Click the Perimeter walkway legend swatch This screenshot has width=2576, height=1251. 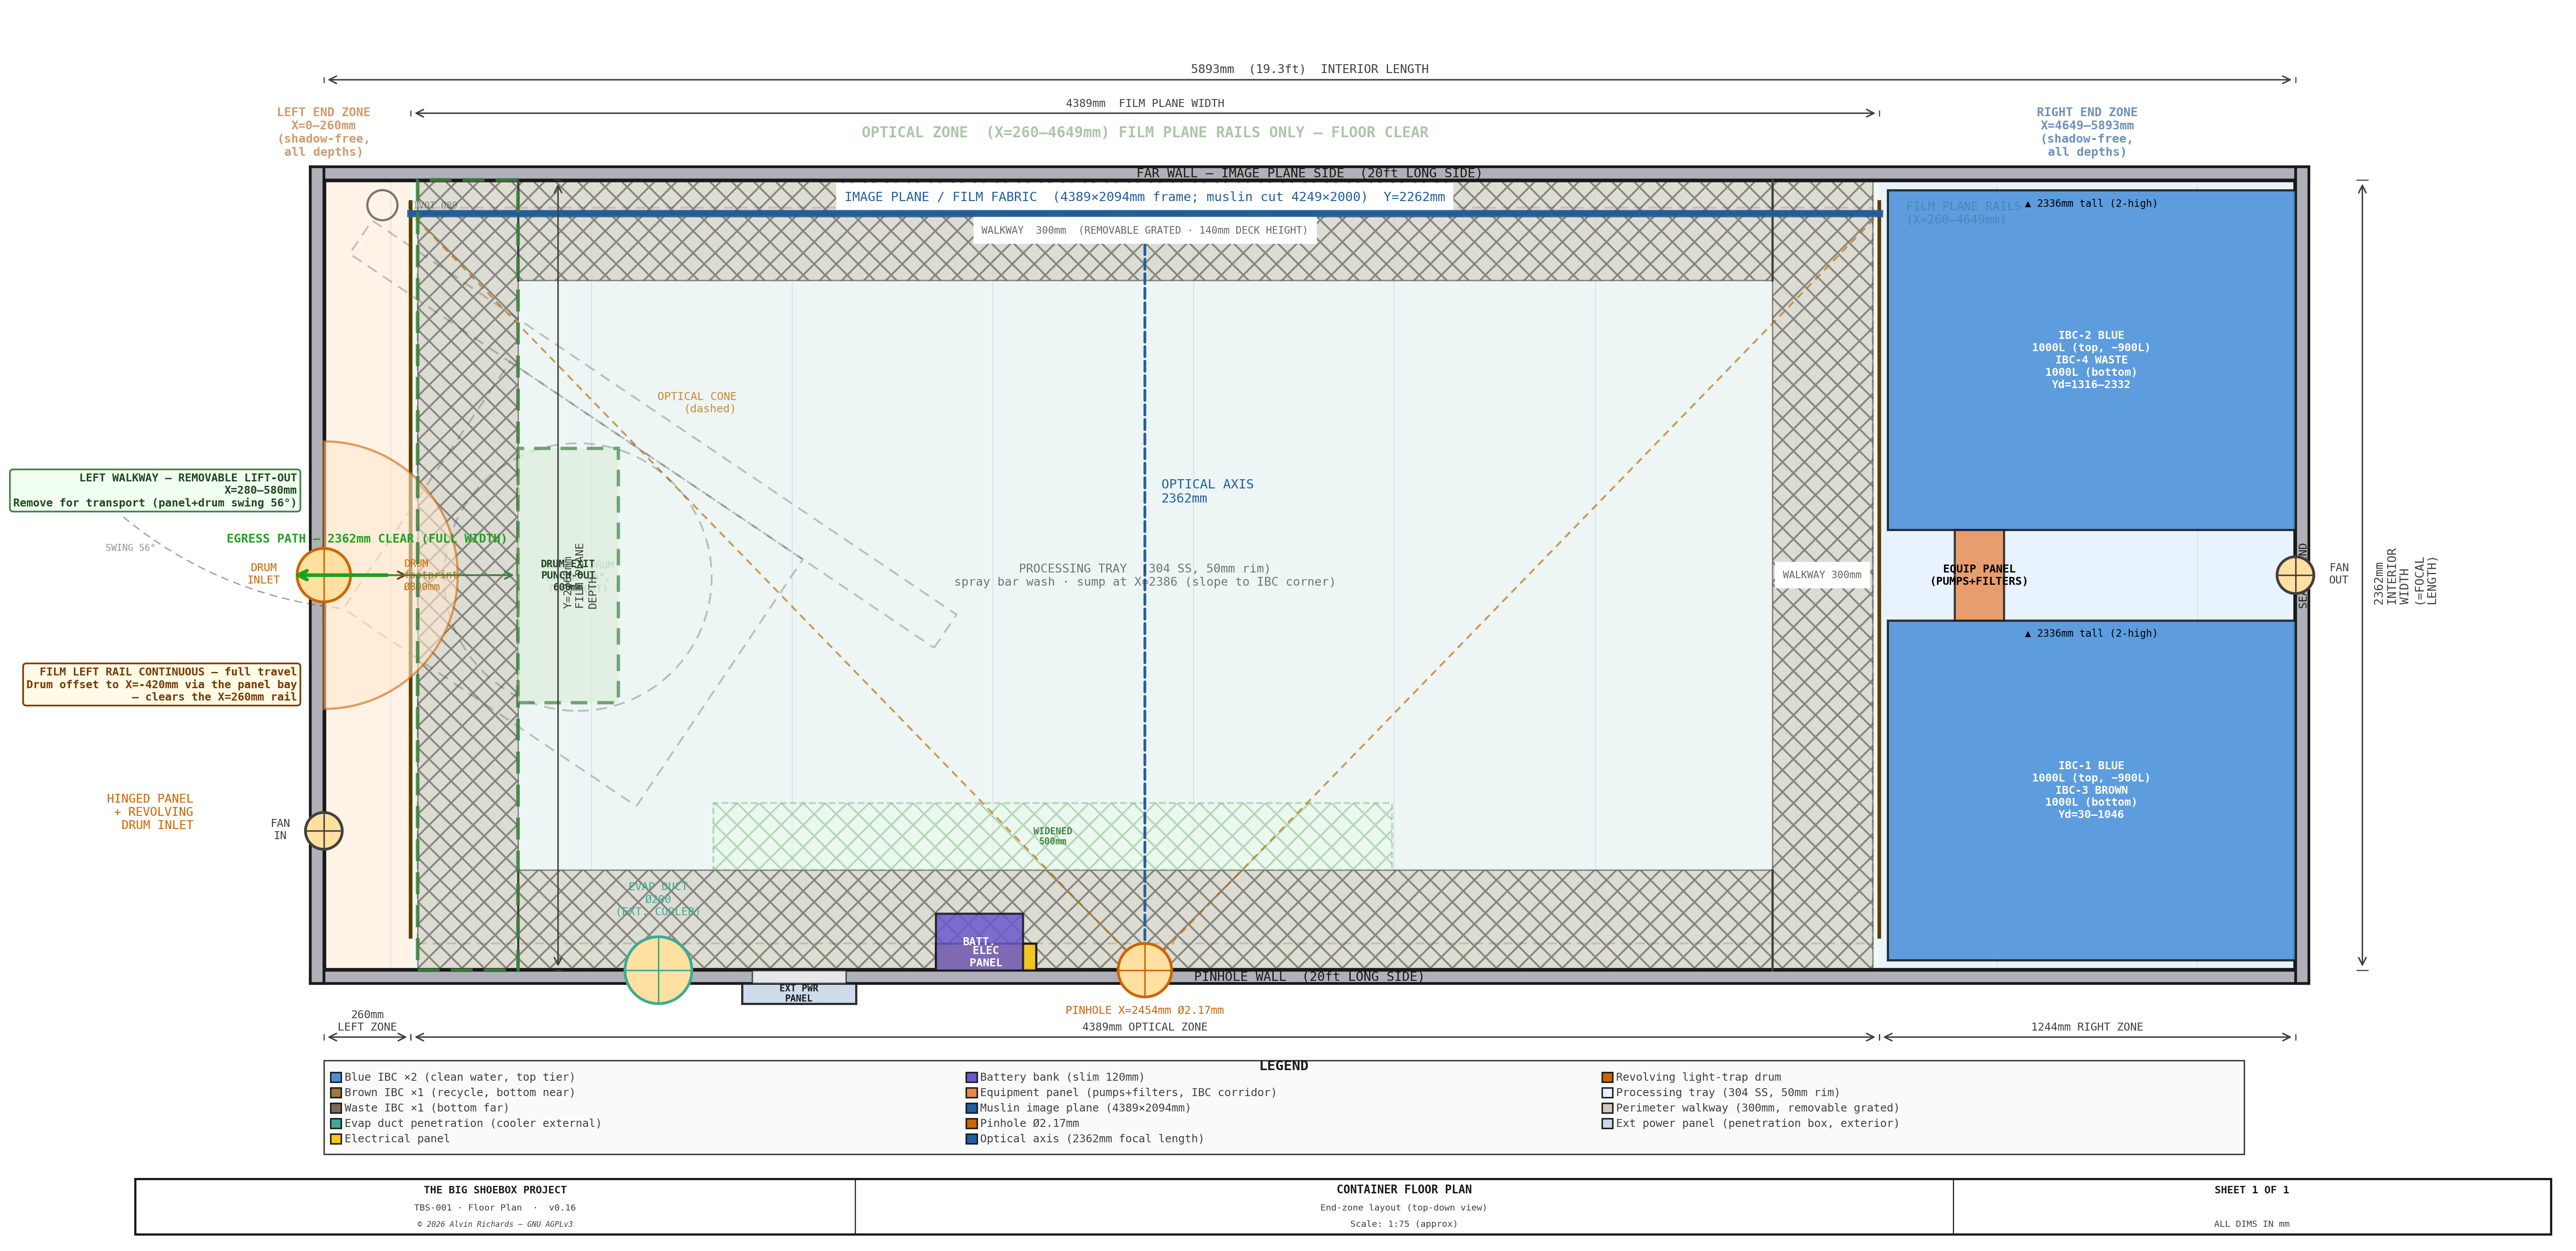1607,1108
